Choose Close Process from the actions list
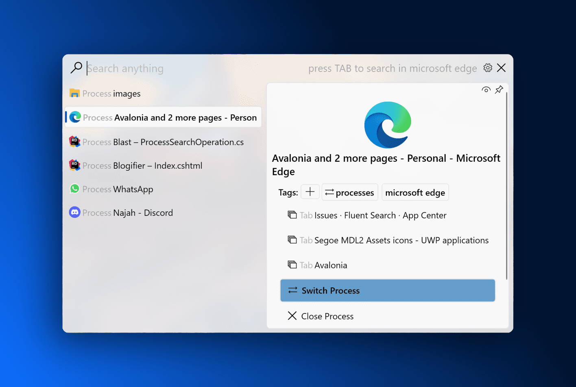Image resolution: width=576 pixels, height=387 pixels. click(327, 316)
